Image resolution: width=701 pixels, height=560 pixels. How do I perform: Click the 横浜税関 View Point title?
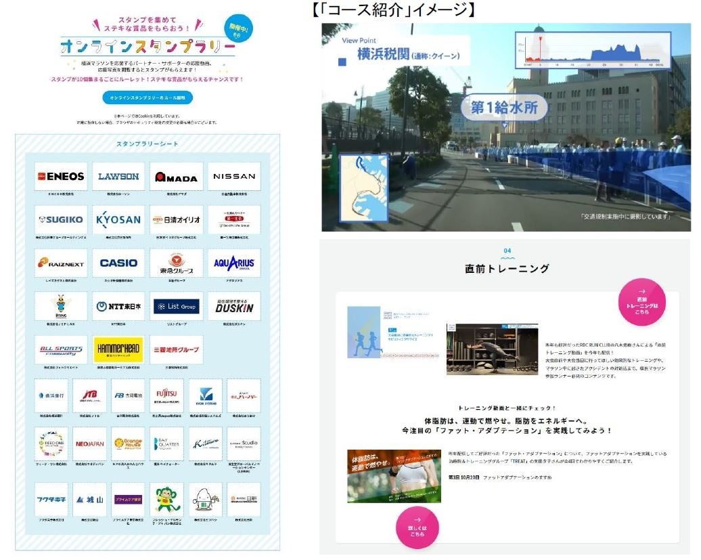pyautogui.click(x=408, y=55)
